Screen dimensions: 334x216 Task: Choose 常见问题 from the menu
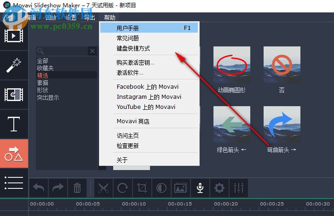point(149,38)
